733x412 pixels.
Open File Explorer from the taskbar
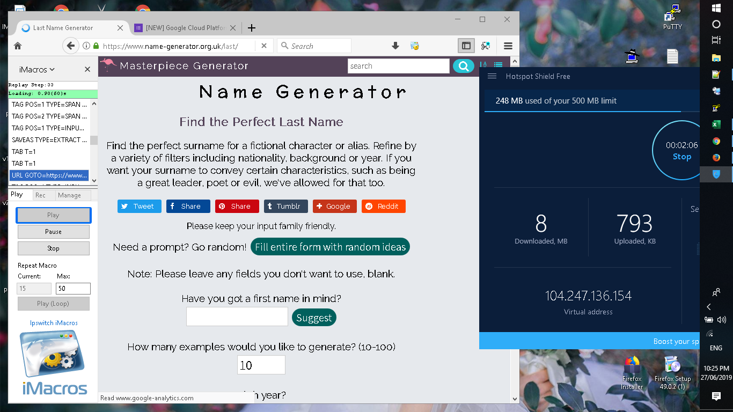(x=716, y=57)
